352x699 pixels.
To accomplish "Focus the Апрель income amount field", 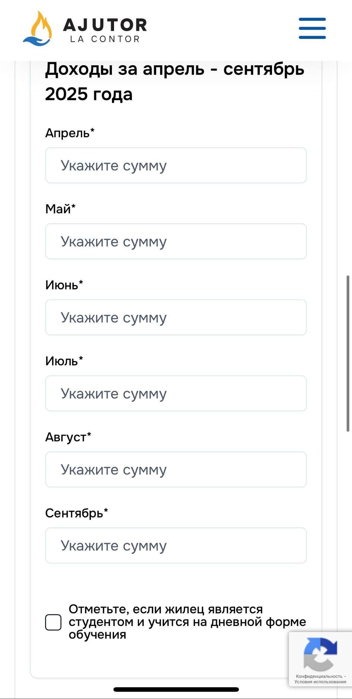I will point(176,166).
